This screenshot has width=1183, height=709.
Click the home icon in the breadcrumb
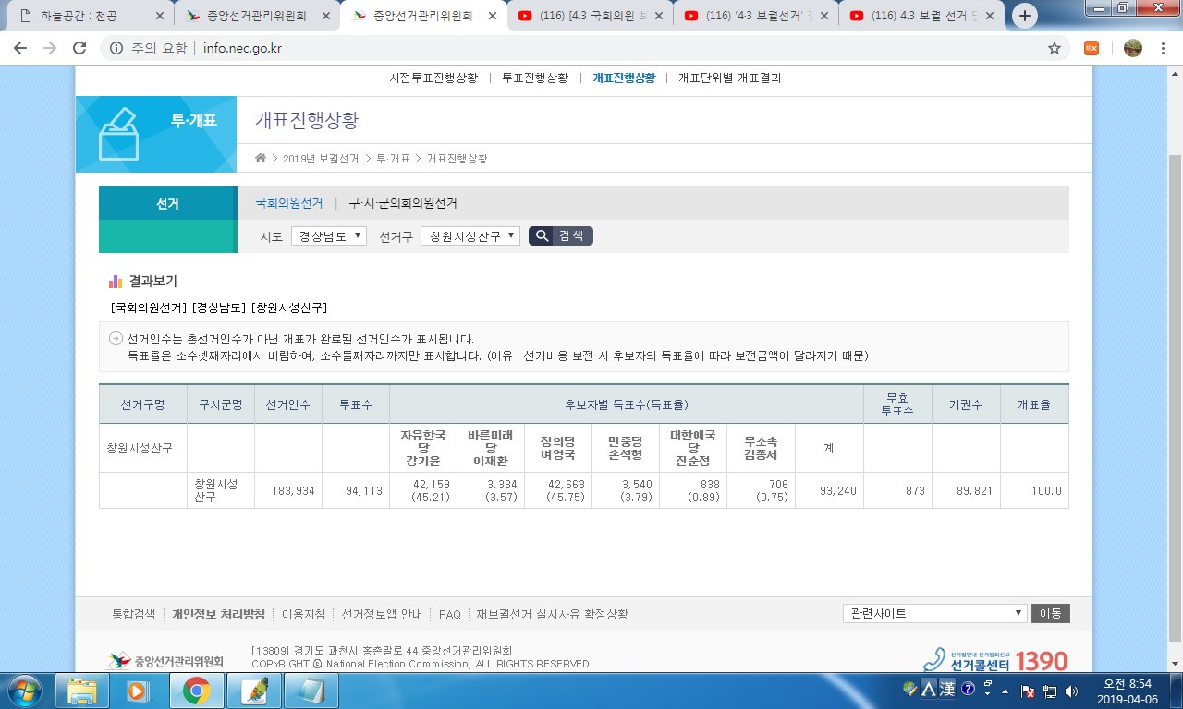pyautogui.click(x=261, y=159)
